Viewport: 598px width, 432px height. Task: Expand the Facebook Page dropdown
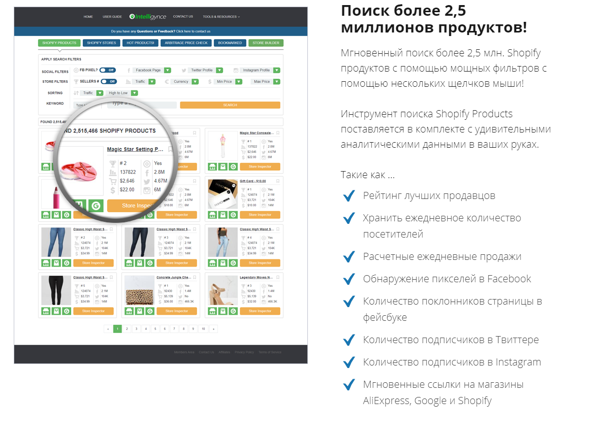click(168, 70)
